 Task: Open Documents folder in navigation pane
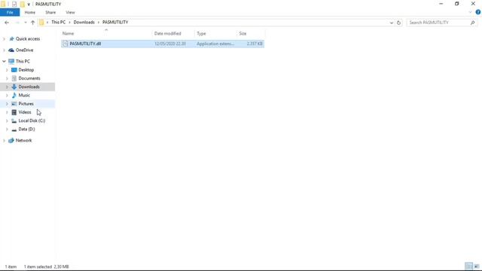29,78
